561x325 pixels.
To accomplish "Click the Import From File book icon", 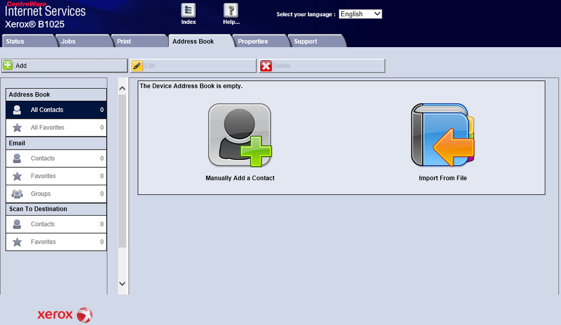I will pyautogui.click(x=443, y=135).
